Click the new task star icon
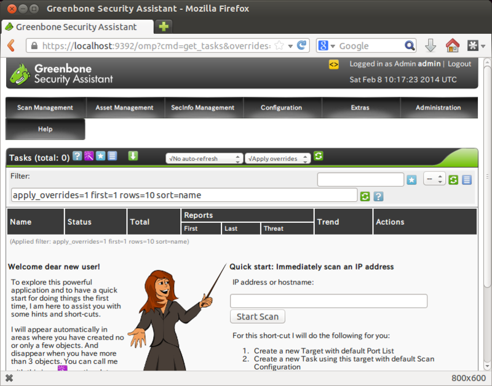Image resolution: width=492 pixels, height=386 pixels. coord(100,156)
